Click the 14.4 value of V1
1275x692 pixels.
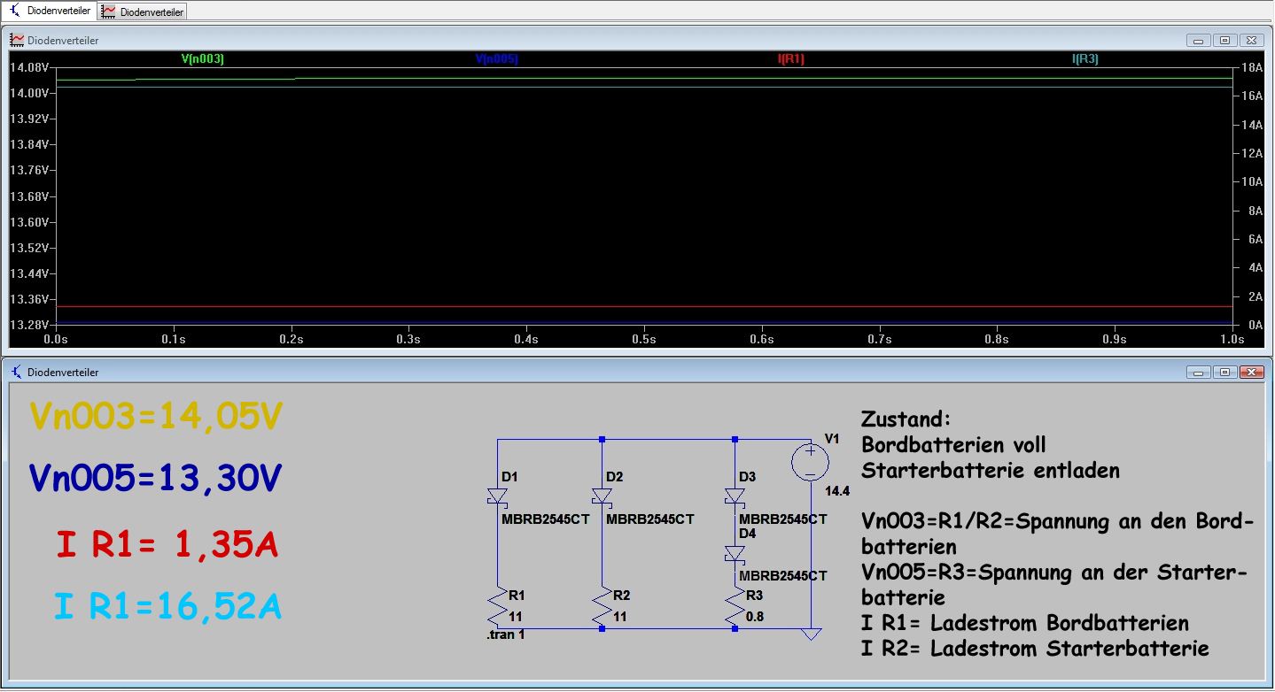(x=838, y=491)
